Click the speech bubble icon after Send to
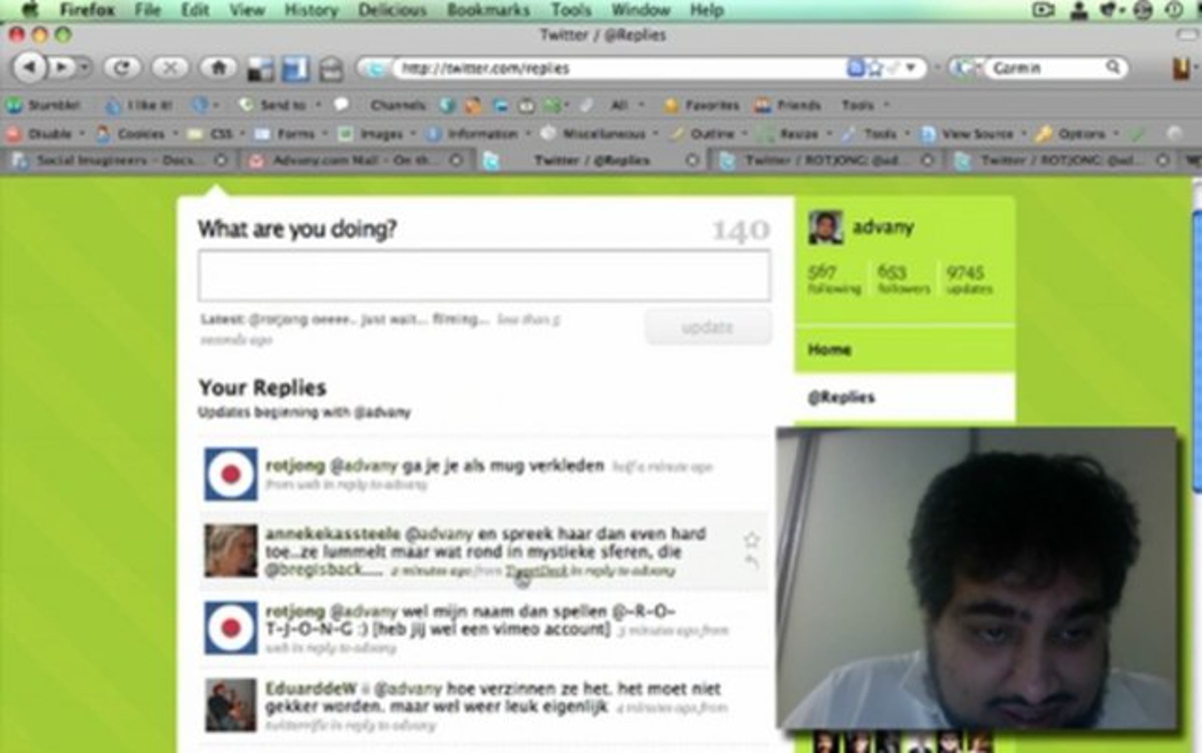 342,105
